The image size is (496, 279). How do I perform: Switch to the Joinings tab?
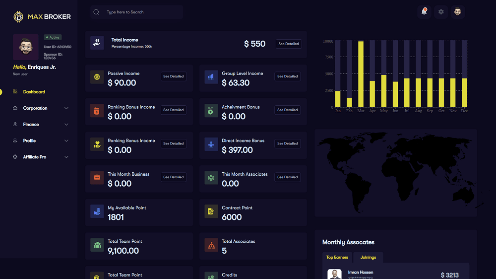pyautogui.click(x=368, y=257)
